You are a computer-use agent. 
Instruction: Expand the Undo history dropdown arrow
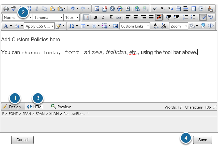(x=77, y=9)
